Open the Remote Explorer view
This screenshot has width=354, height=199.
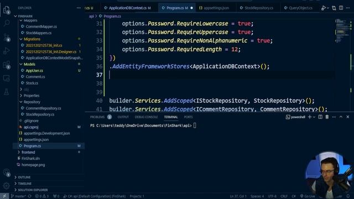coord(6,78)
